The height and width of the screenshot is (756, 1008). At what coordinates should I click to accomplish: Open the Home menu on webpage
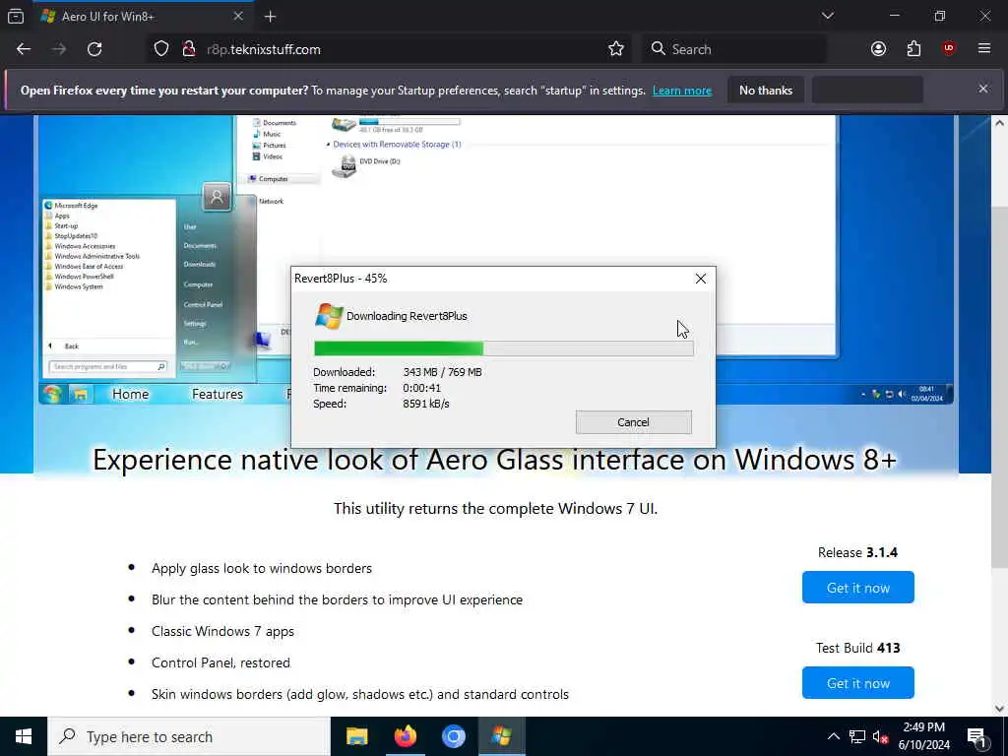131,394
